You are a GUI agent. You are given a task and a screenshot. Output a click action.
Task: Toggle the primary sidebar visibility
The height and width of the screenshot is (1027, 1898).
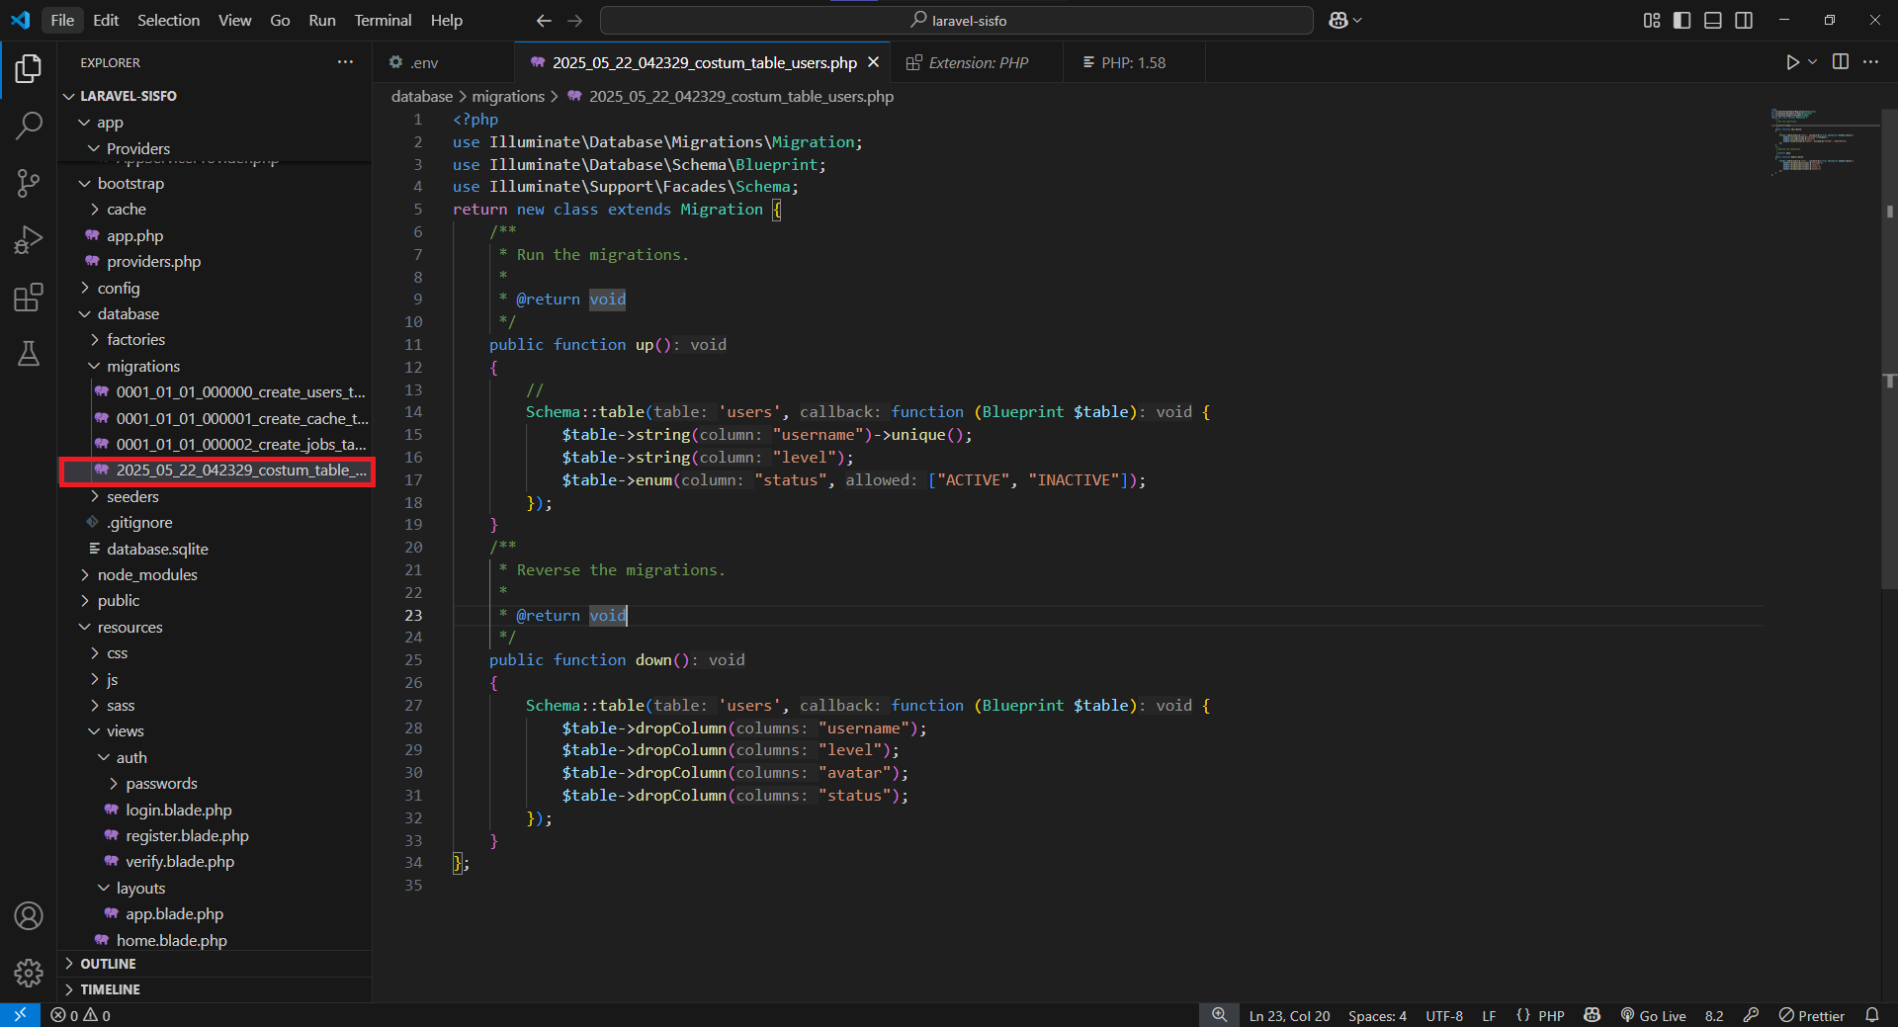tap(1682, 20)
